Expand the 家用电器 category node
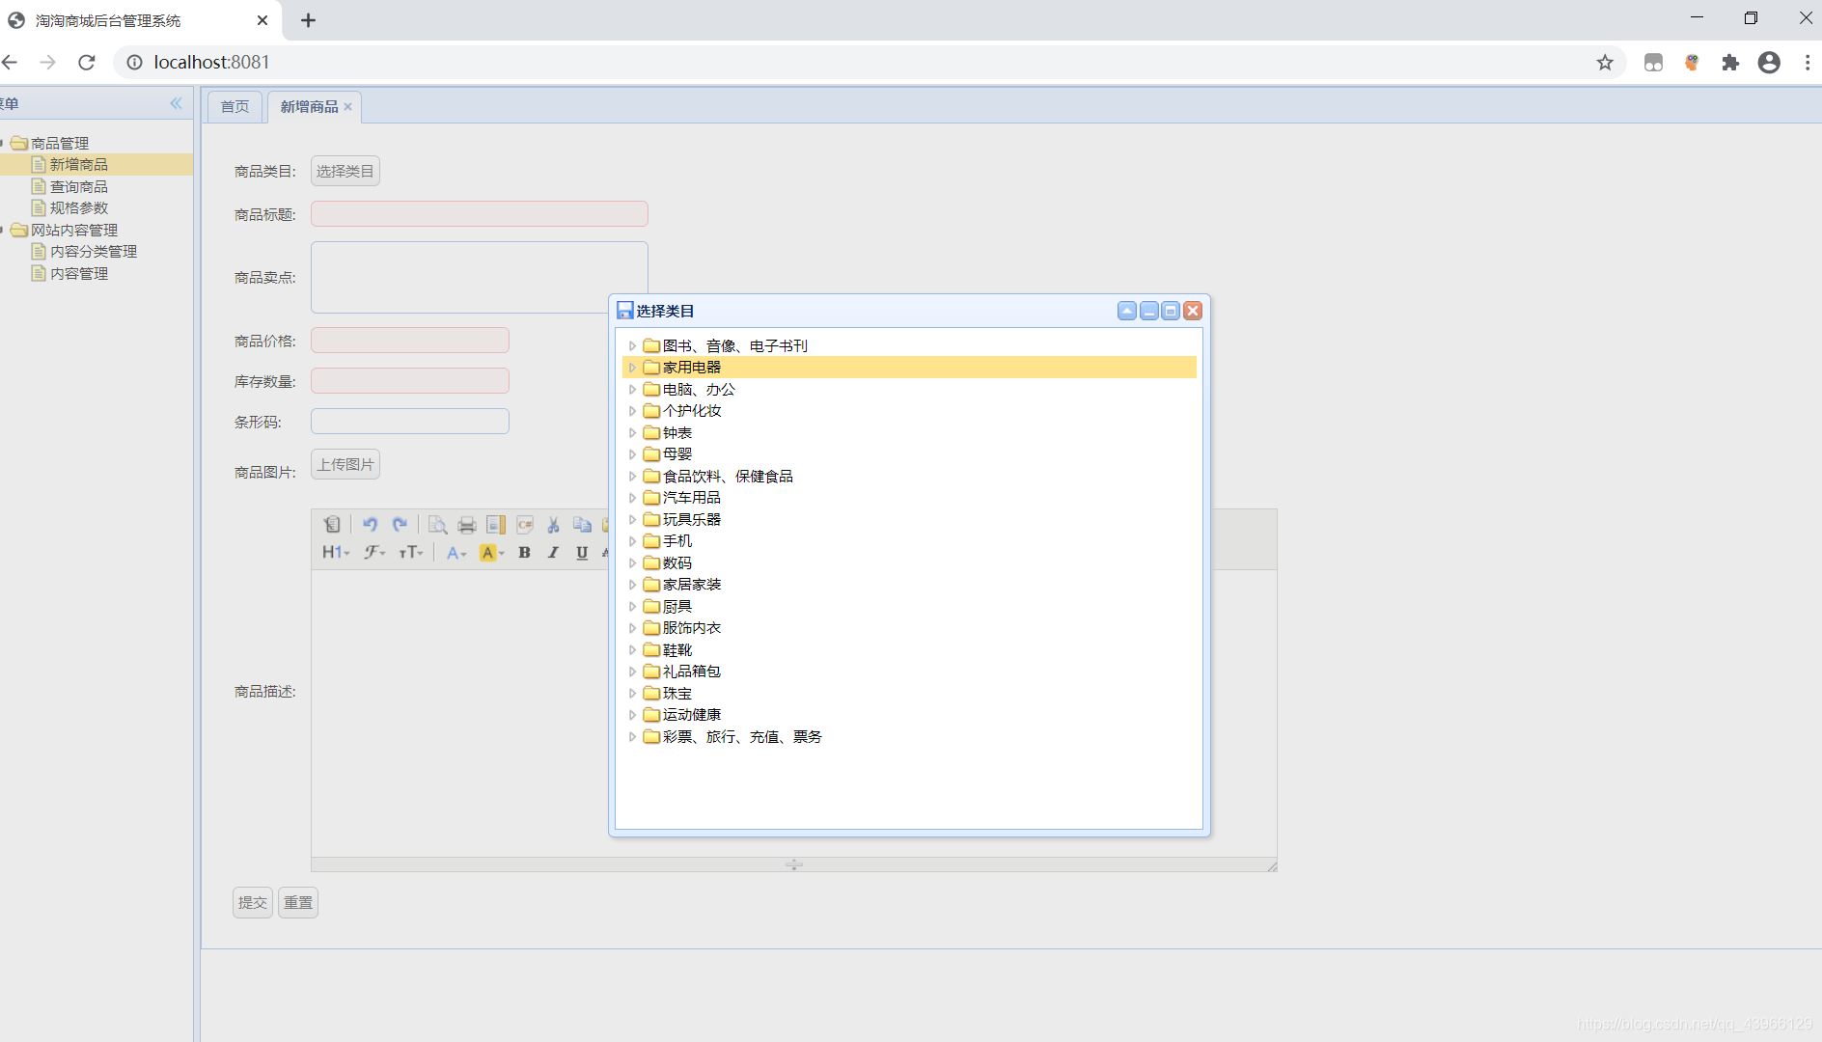Screen dimensions: 1822x1042 (x=633, y=368)
